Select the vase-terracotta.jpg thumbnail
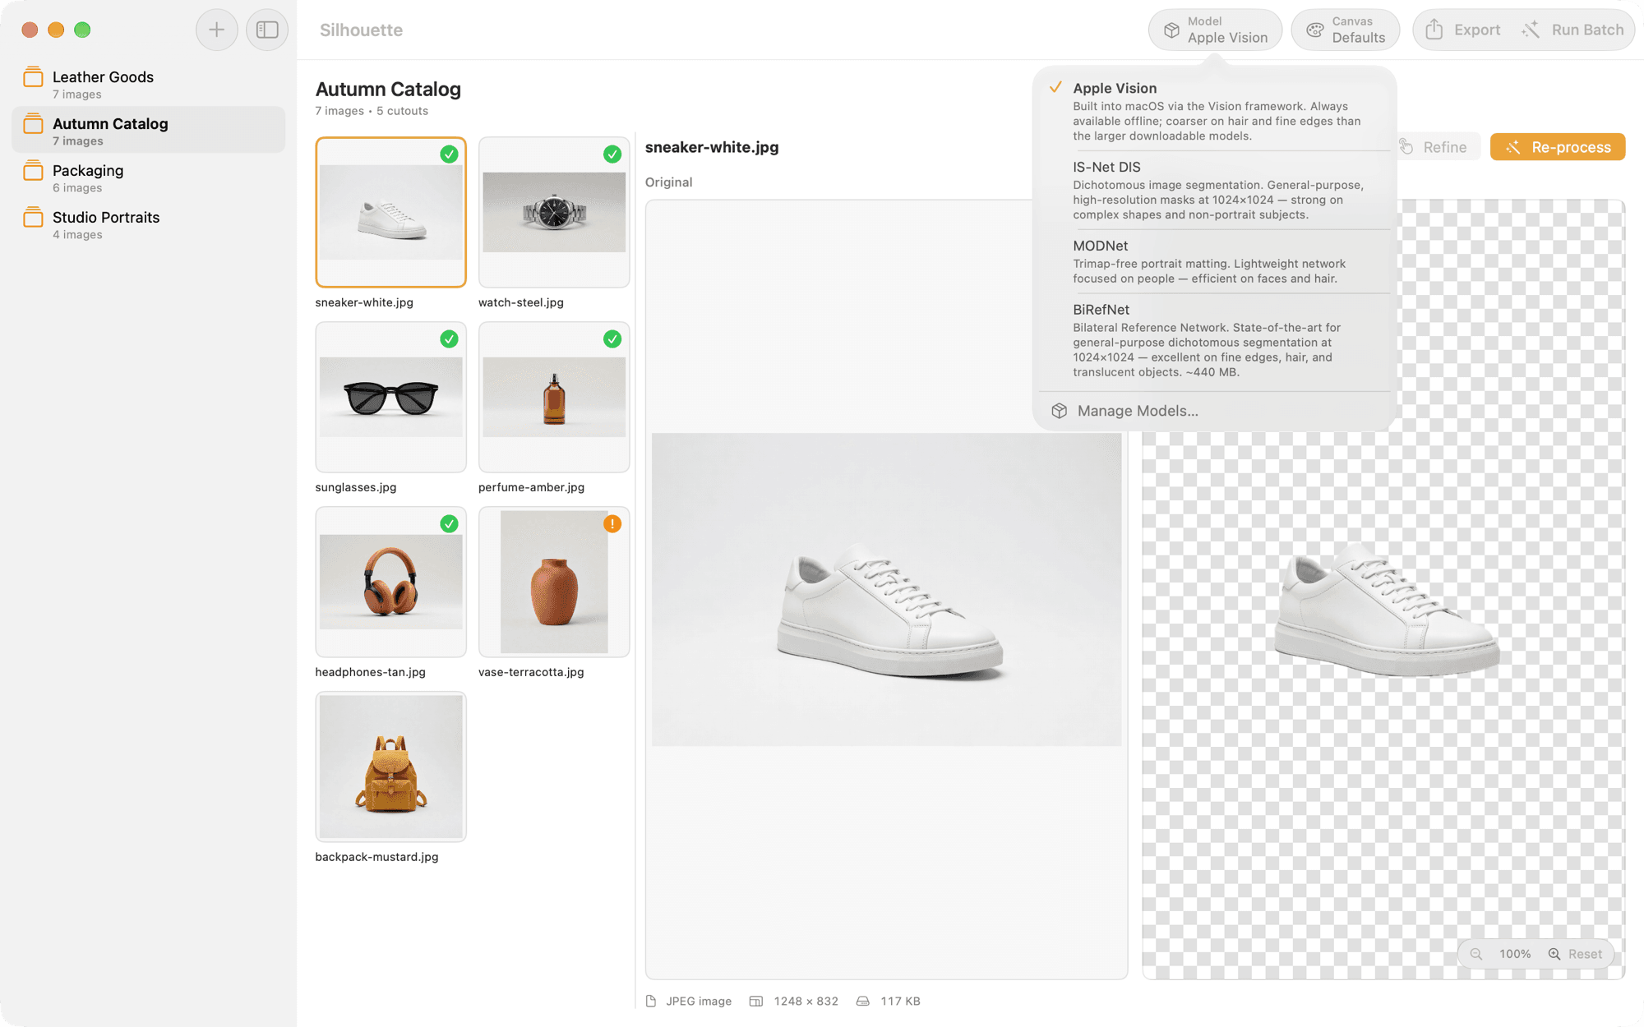This screenshot has height=1027, width=1644. (554, 582)
